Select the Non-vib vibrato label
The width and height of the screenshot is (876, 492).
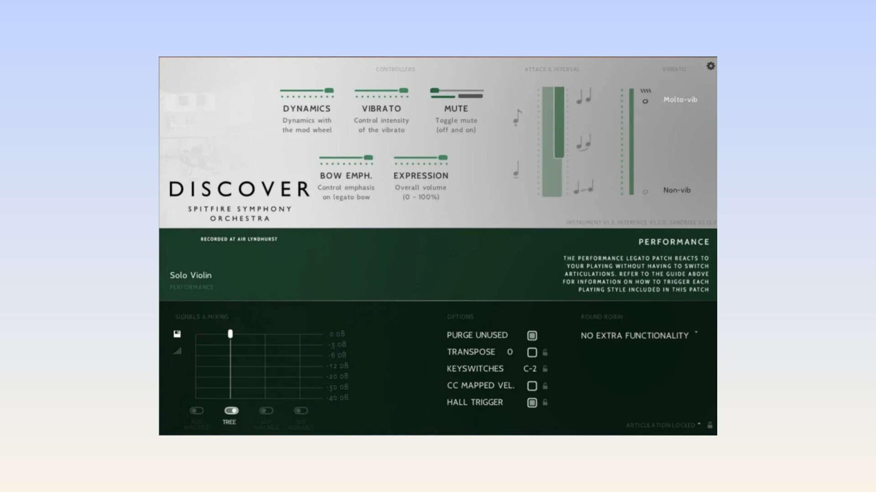677,190
